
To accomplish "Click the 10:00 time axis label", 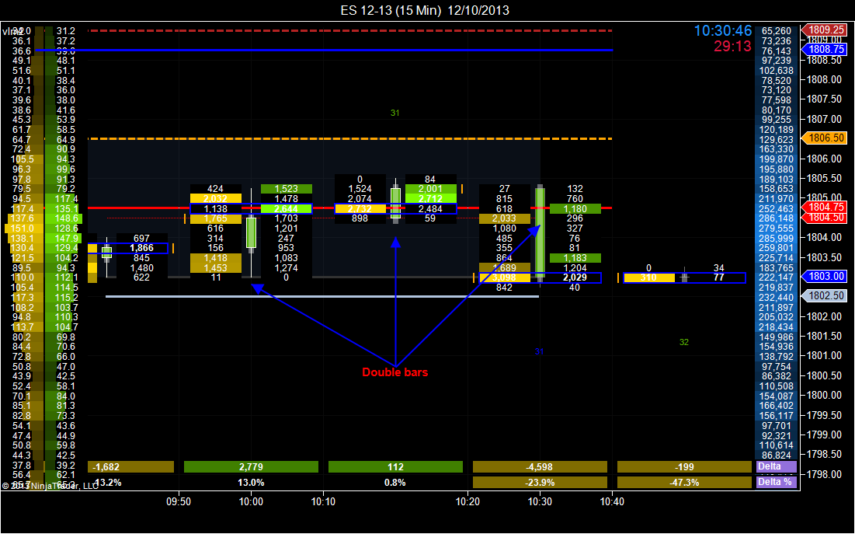I will [x=251, y=502].
